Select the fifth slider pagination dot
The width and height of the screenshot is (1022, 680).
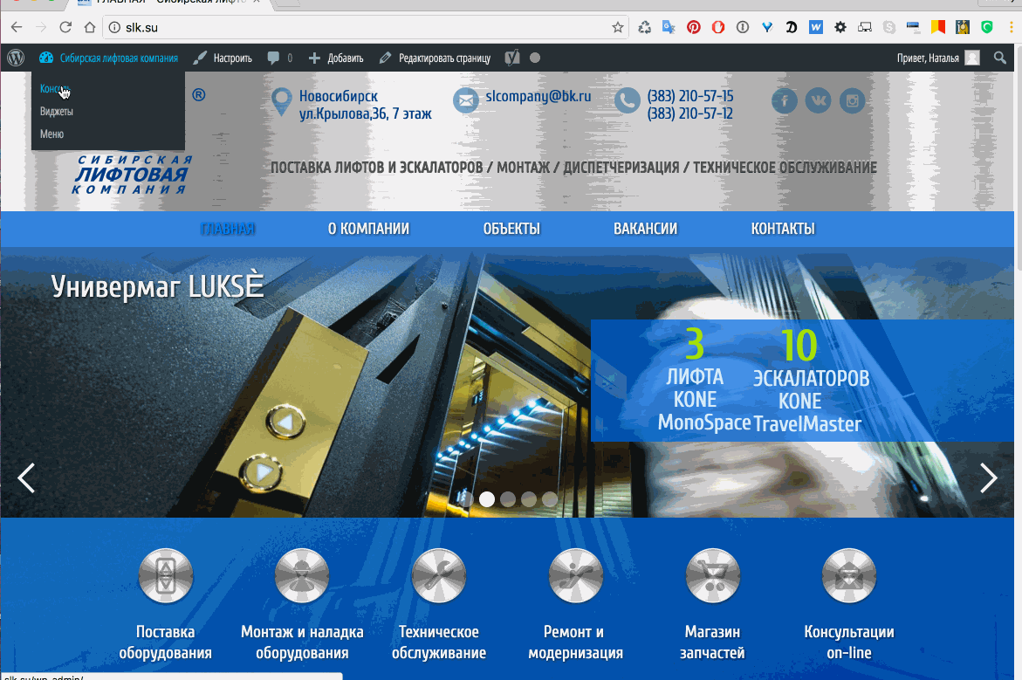[550, 499]
